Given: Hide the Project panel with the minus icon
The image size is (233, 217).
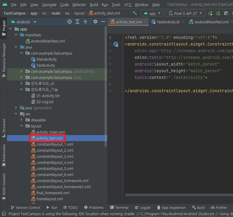Looking at the screenshot, I should click(103, 22).
